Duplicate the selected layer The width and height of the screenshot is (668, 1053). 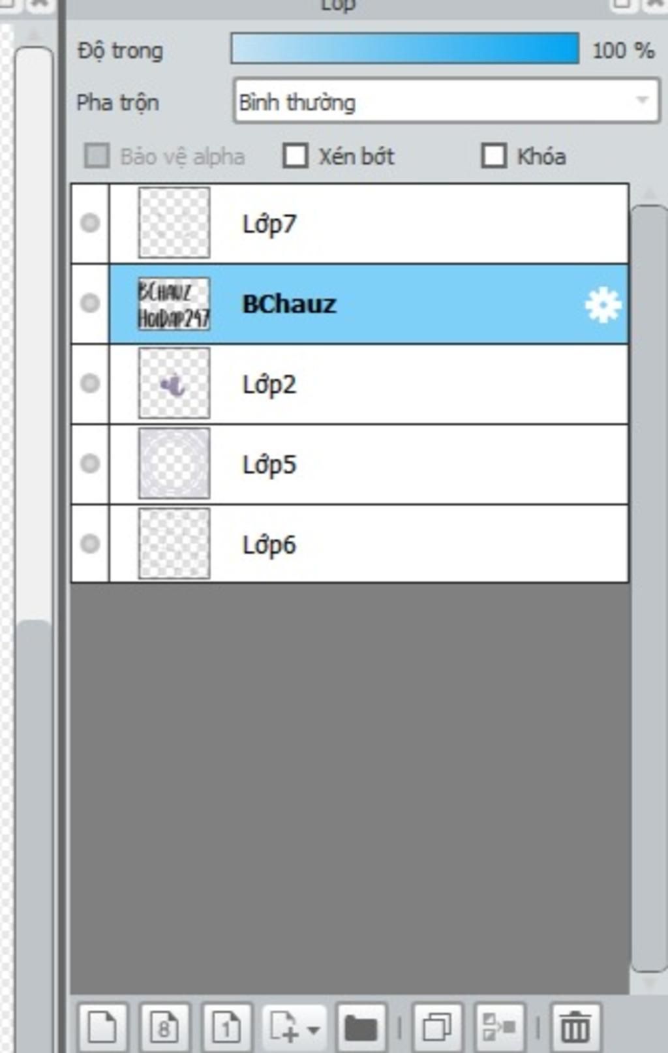(x=436, y=1026)
